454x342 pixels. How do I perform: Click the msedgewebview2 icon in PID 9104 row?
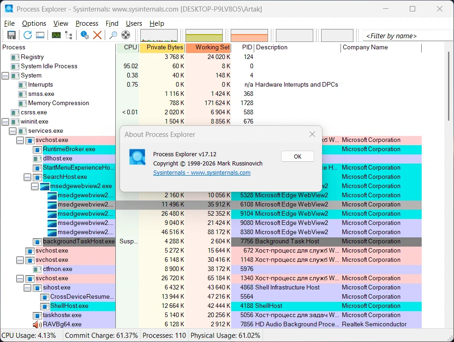52,214
